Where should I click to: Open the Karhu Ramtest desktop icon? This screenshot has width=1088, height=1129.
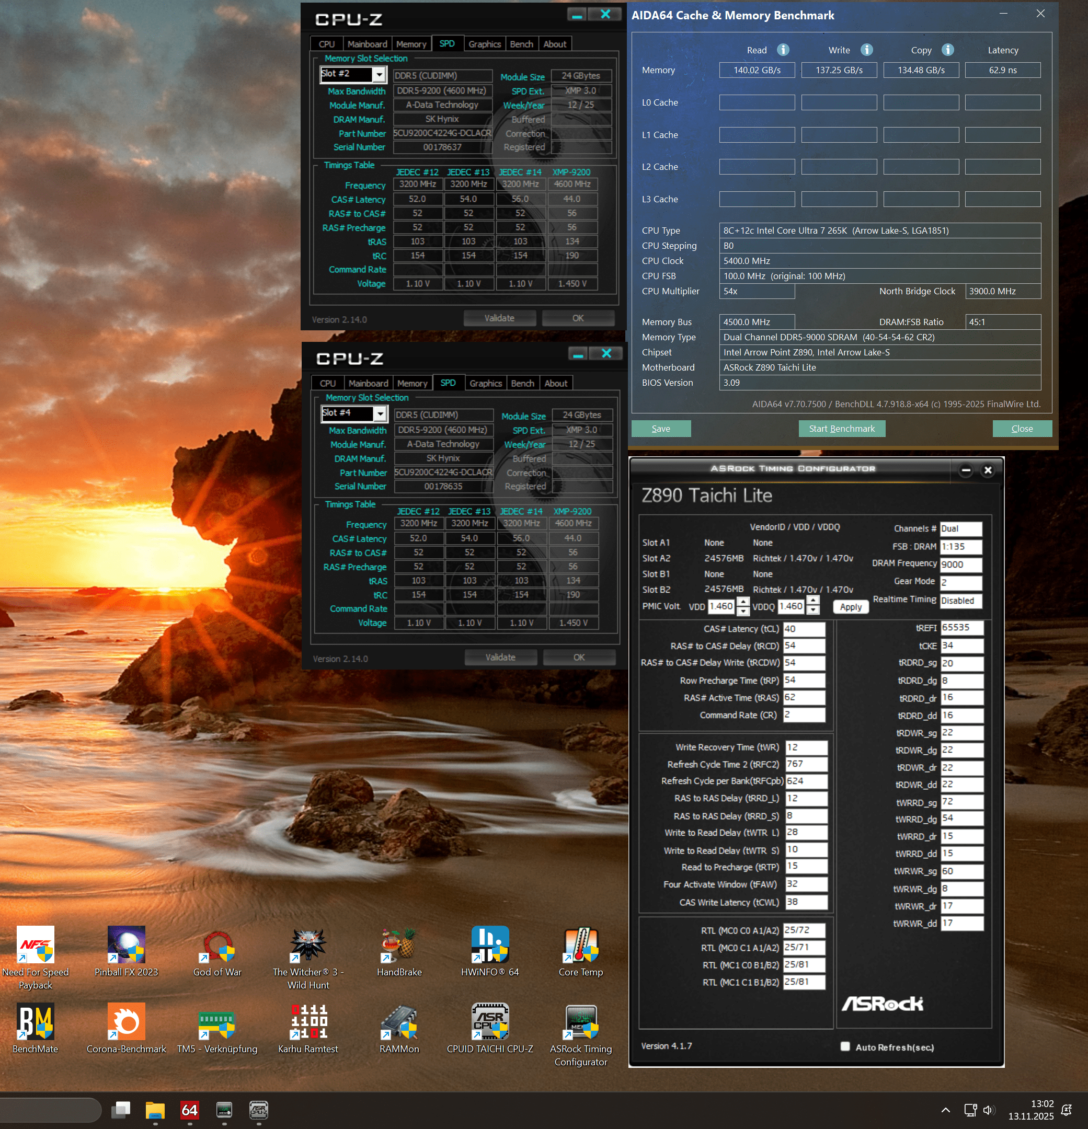coord(308,1022)
